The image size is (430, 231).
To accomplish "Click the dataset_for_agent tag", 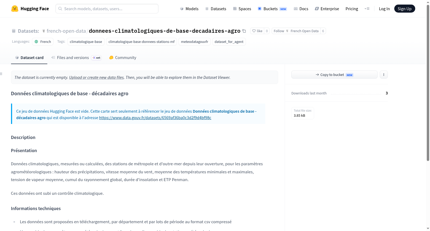I will (229, 42).
